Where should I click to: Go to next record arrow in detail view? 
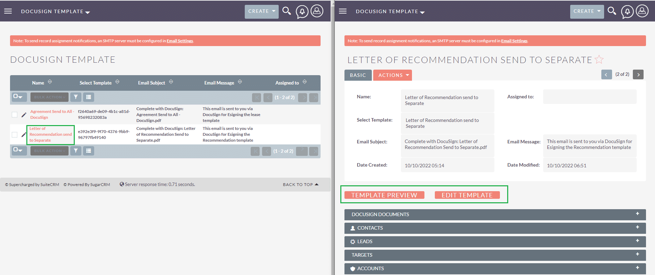(x=638, y=74)
